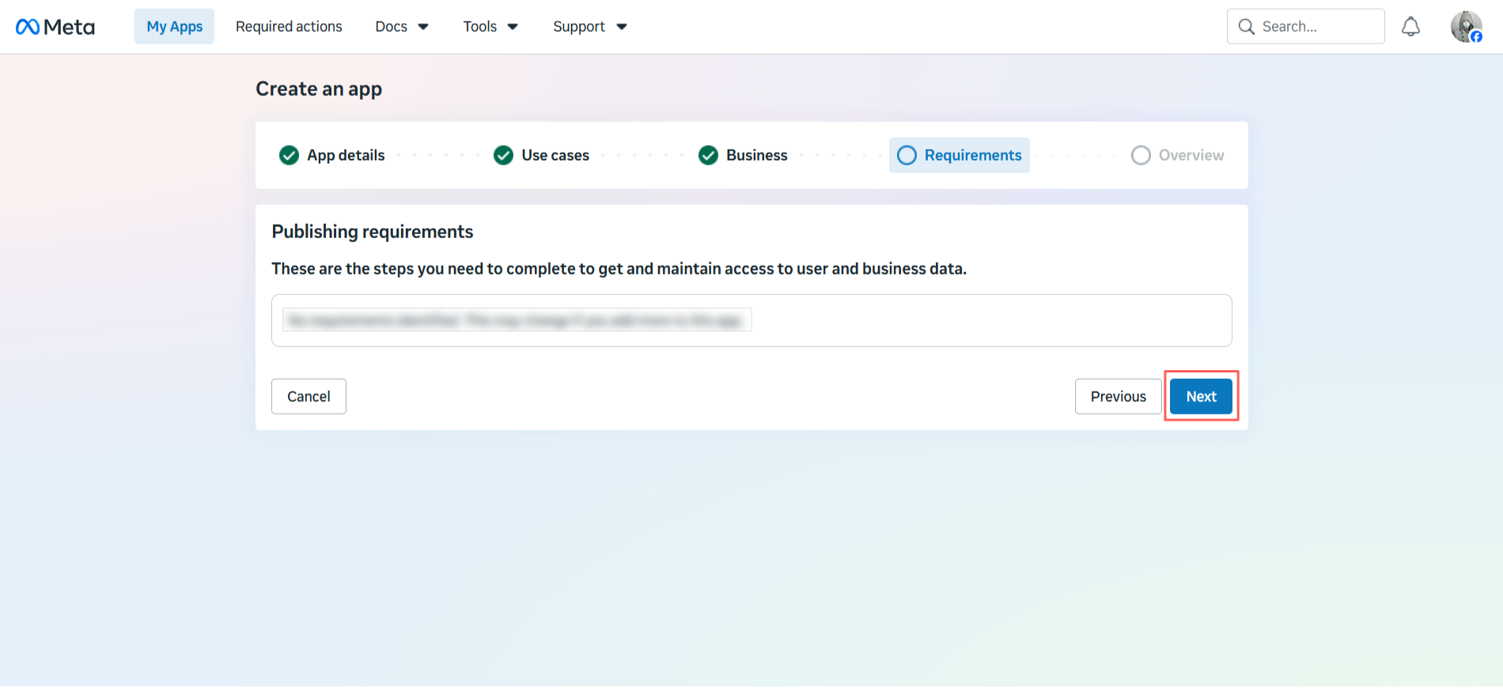Expand the Tools dropdown

(x=490, y=26)
